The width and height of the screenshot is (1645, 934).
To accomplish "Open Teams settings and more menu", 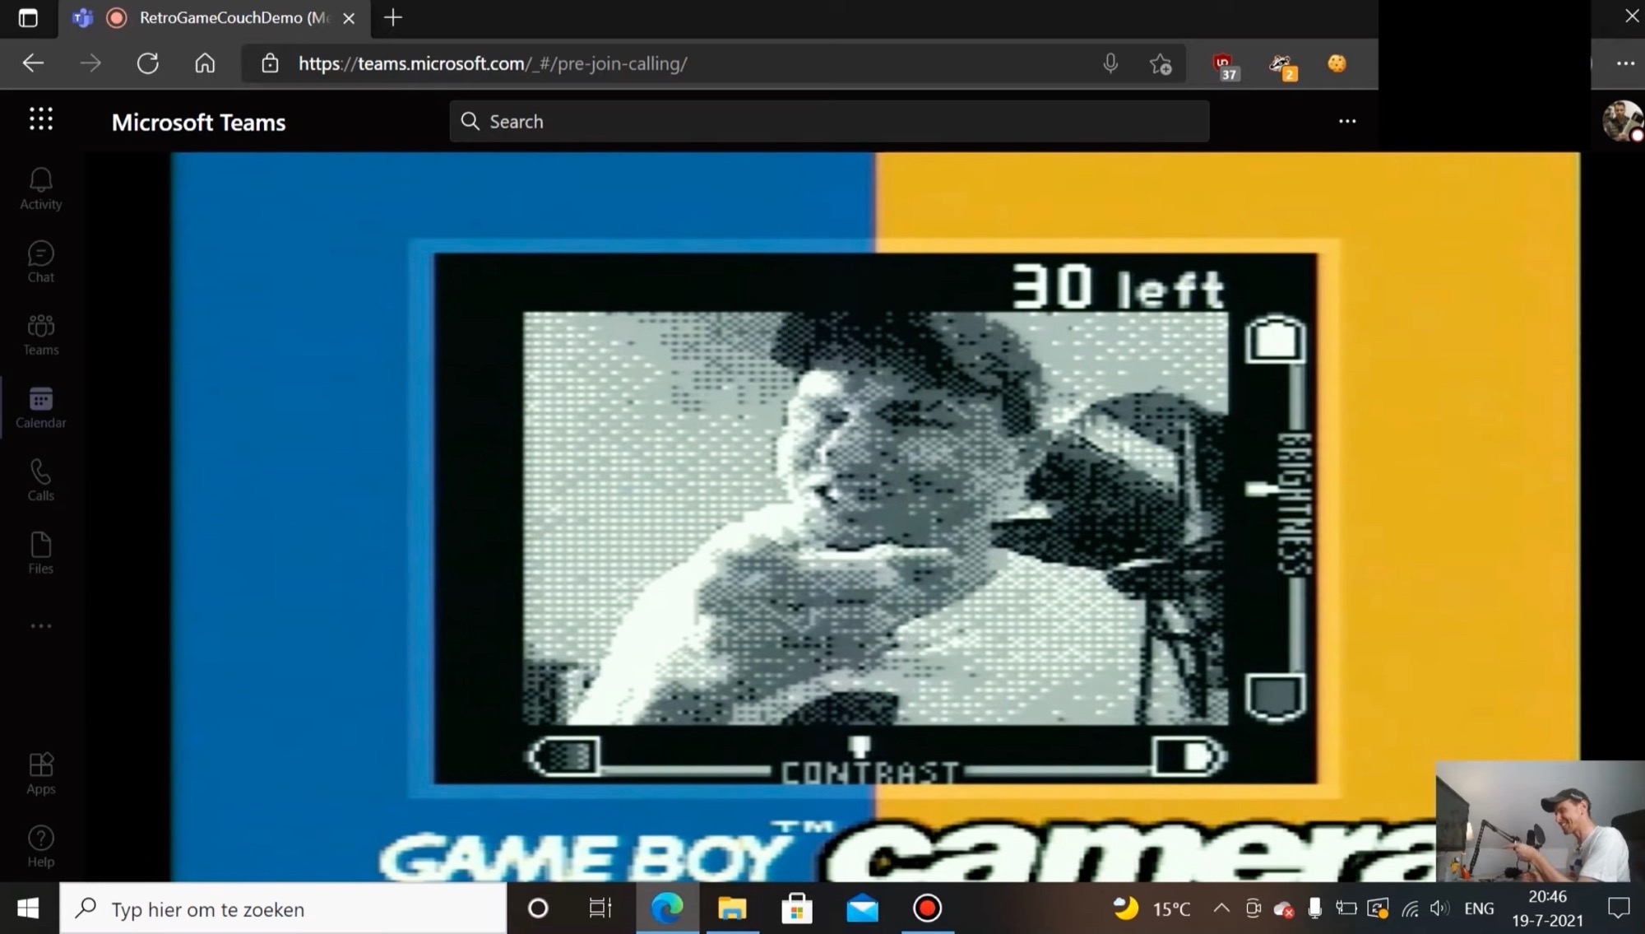I will [x=1346, y=122].
